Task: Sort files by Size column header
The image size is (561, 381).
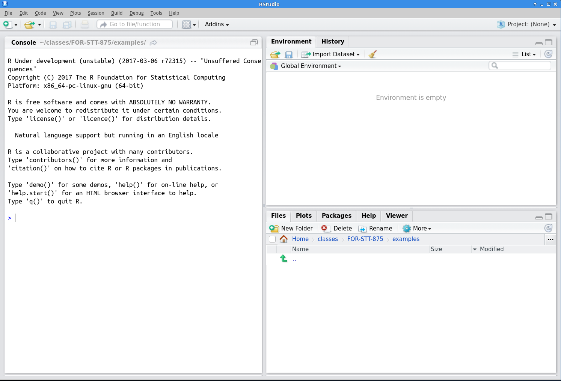Action: pyautogui.click(x=450, y=249)
